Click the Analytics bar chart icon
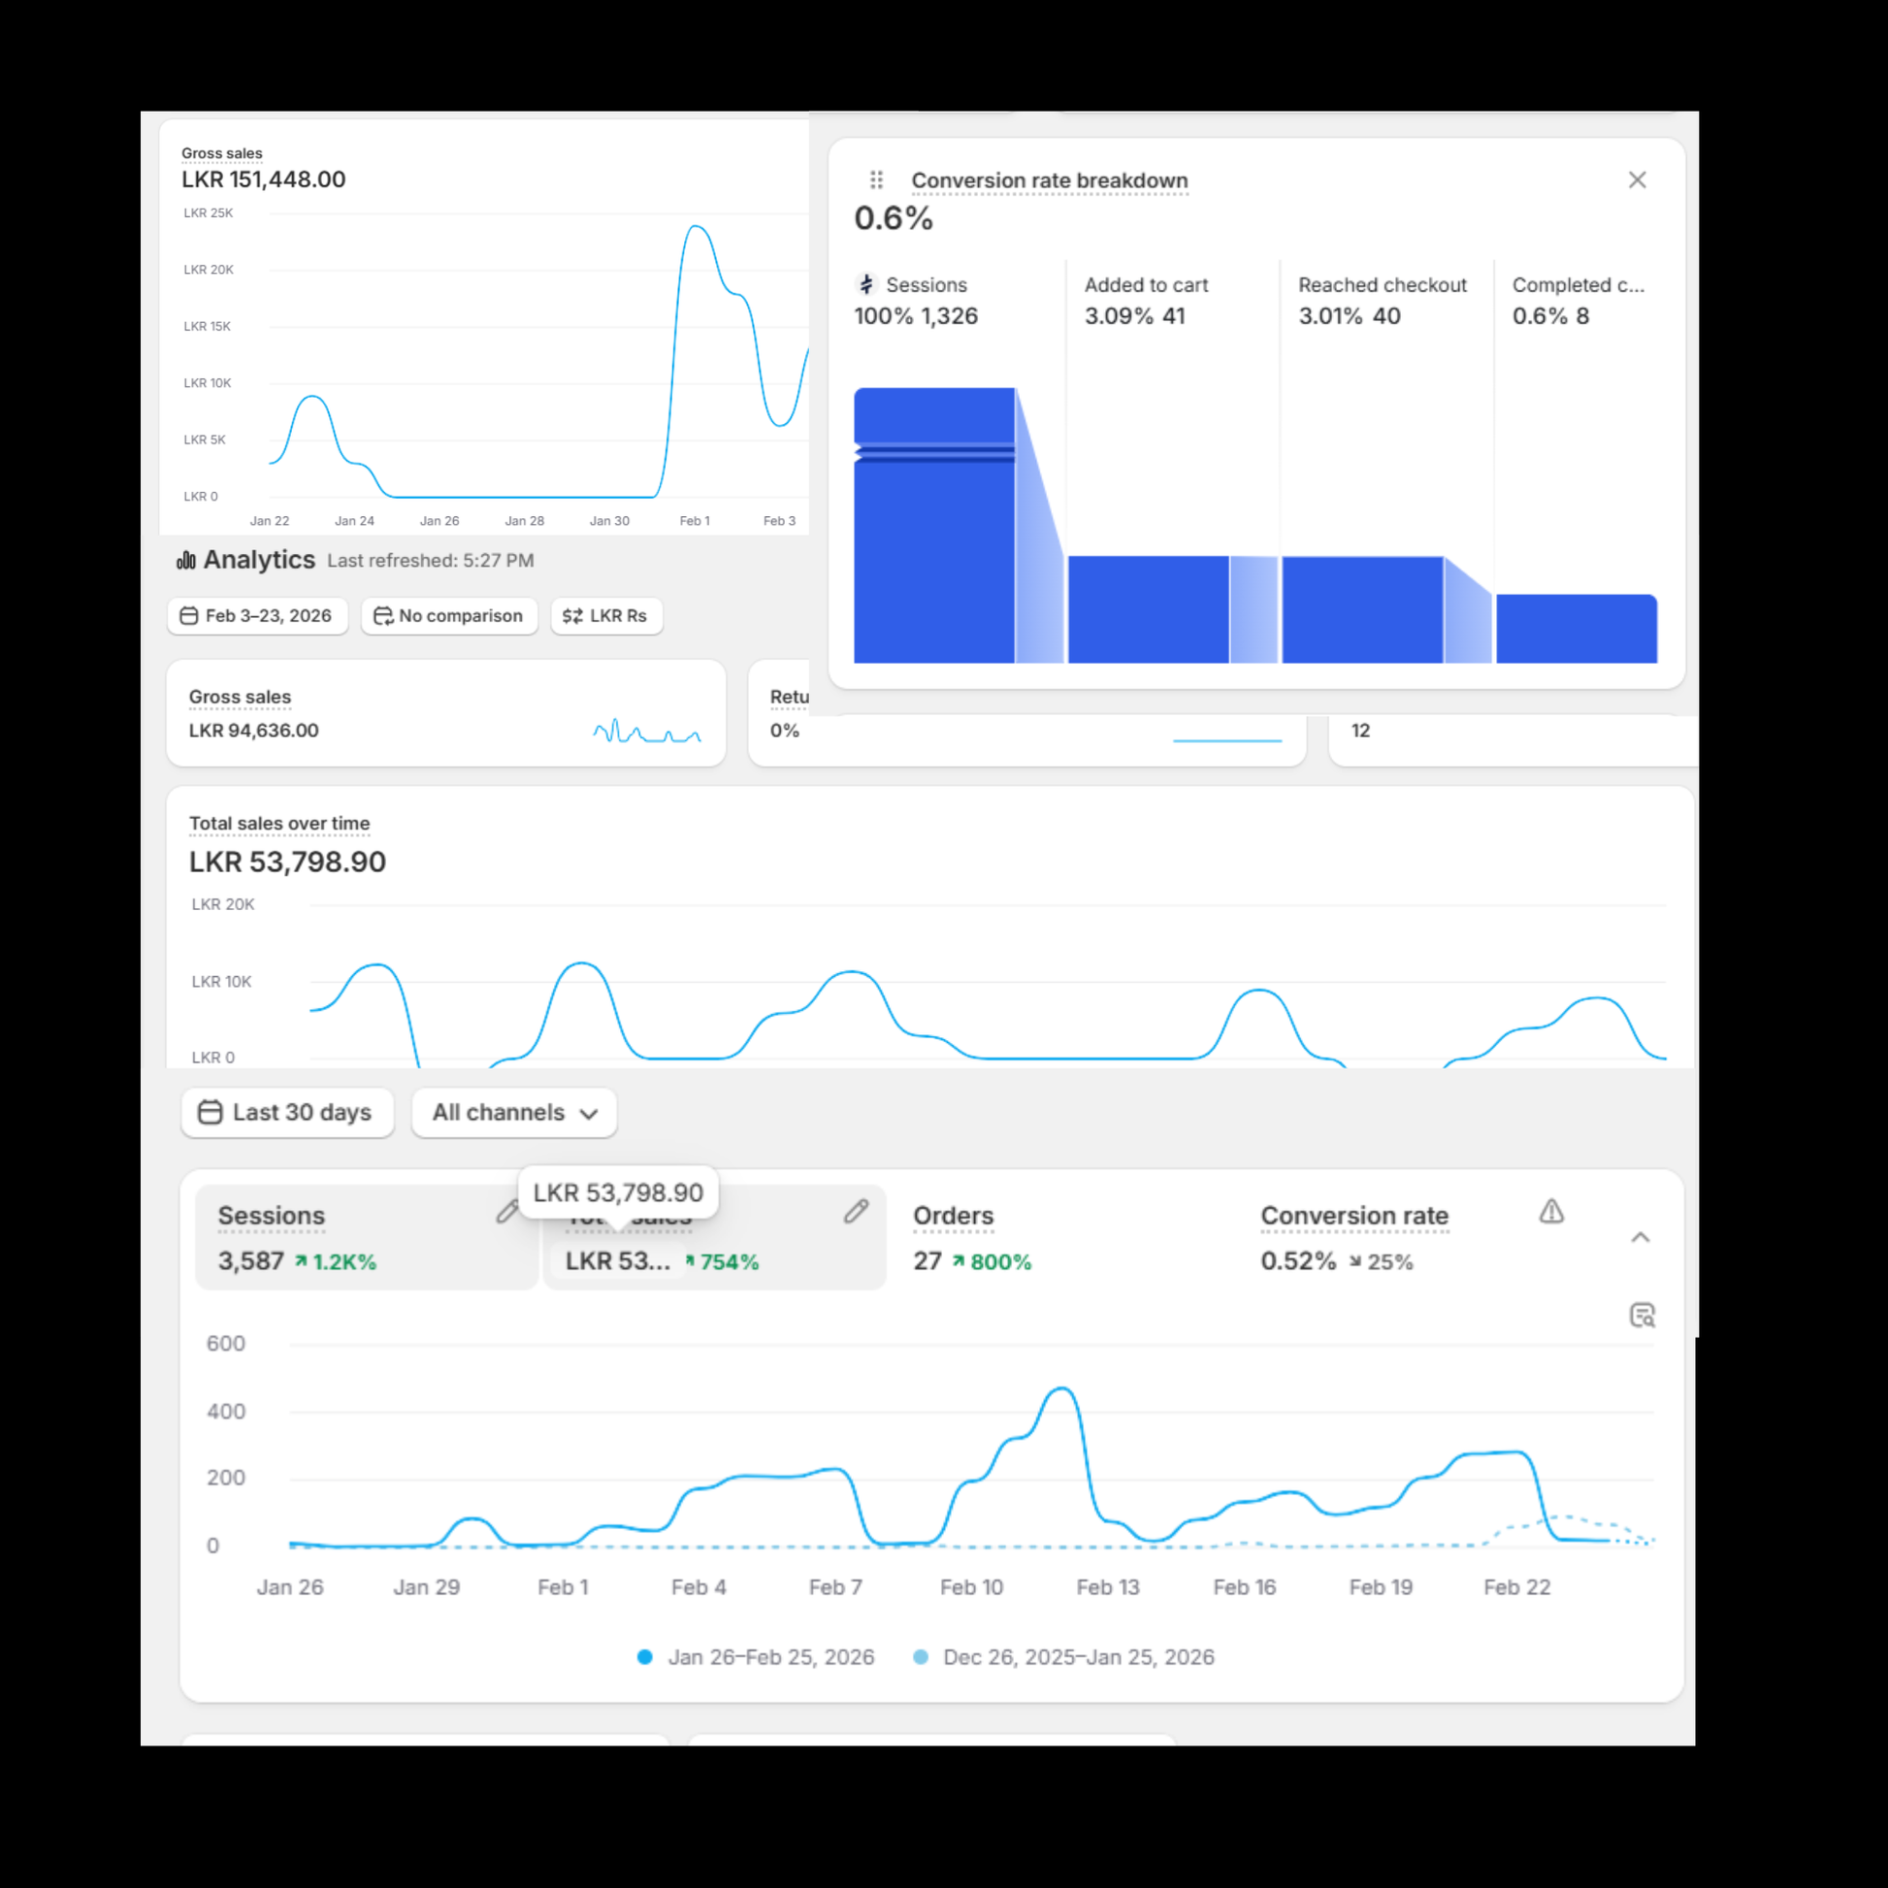 185,560
